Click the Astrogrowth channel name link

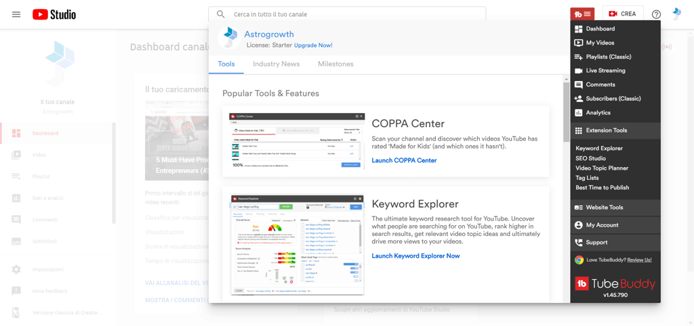[x=268, y=34]
